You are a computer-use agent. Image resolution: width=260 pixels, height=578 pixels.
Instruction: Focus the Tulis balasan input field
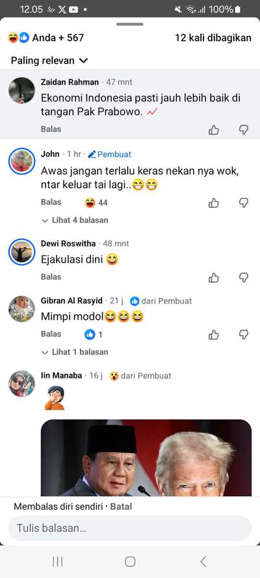[130, 528]
